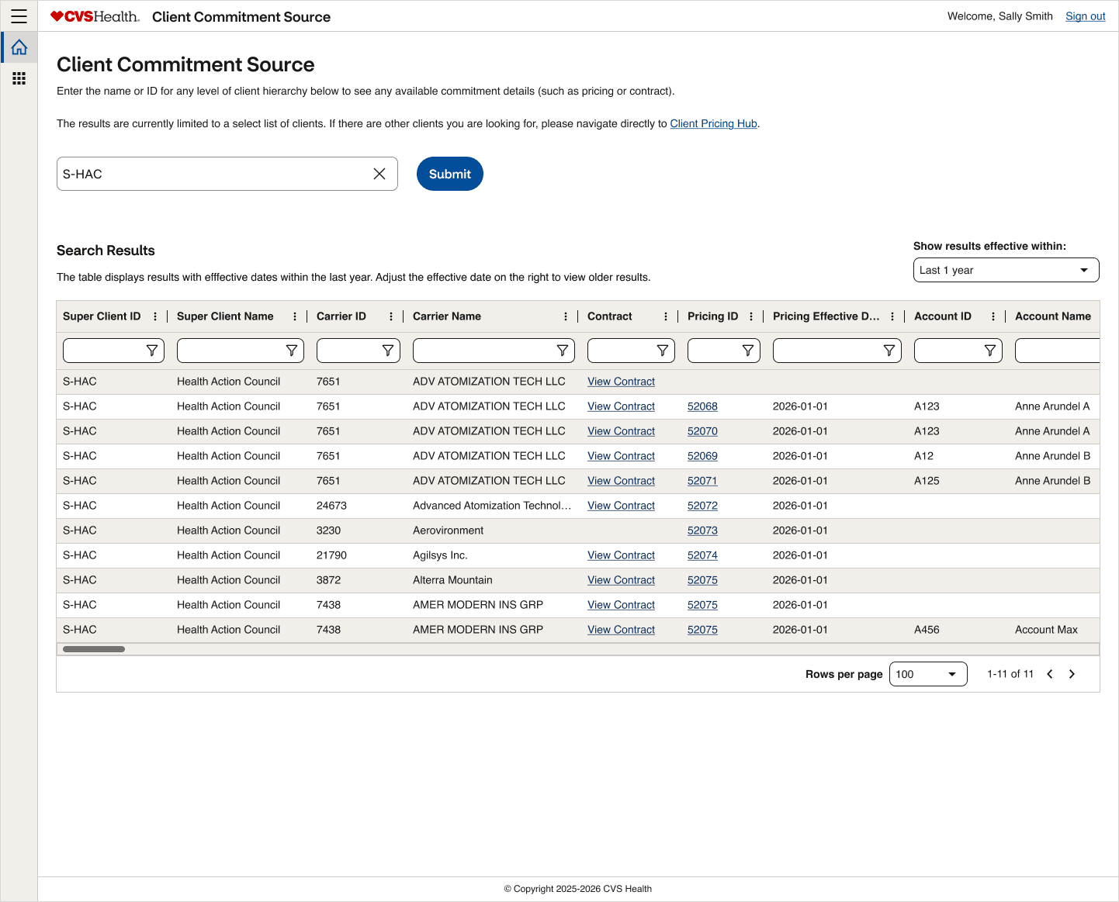
Task: Go to next results page
Action: pyautogui.click(x=1072, y=674)
